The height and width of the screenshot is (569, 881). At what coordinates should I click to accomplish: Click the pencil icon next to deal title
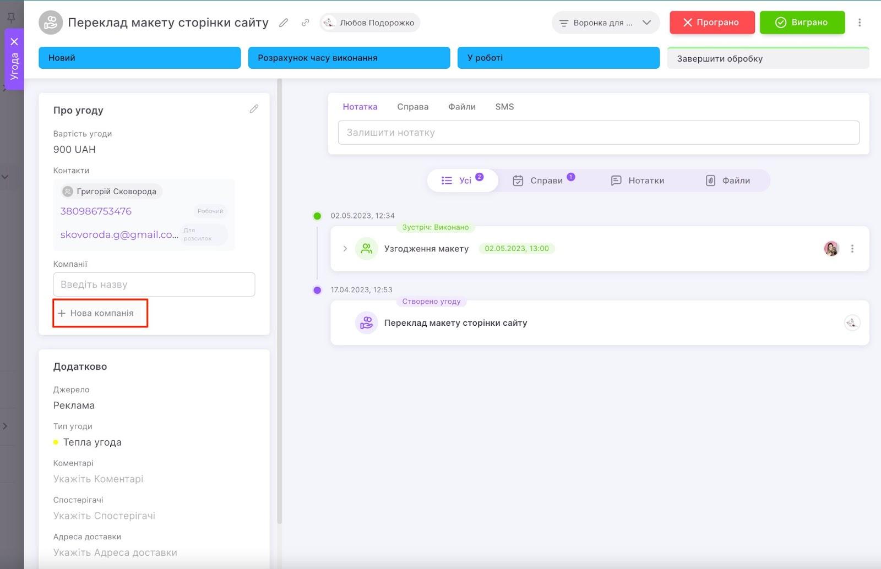click(284, 23)
